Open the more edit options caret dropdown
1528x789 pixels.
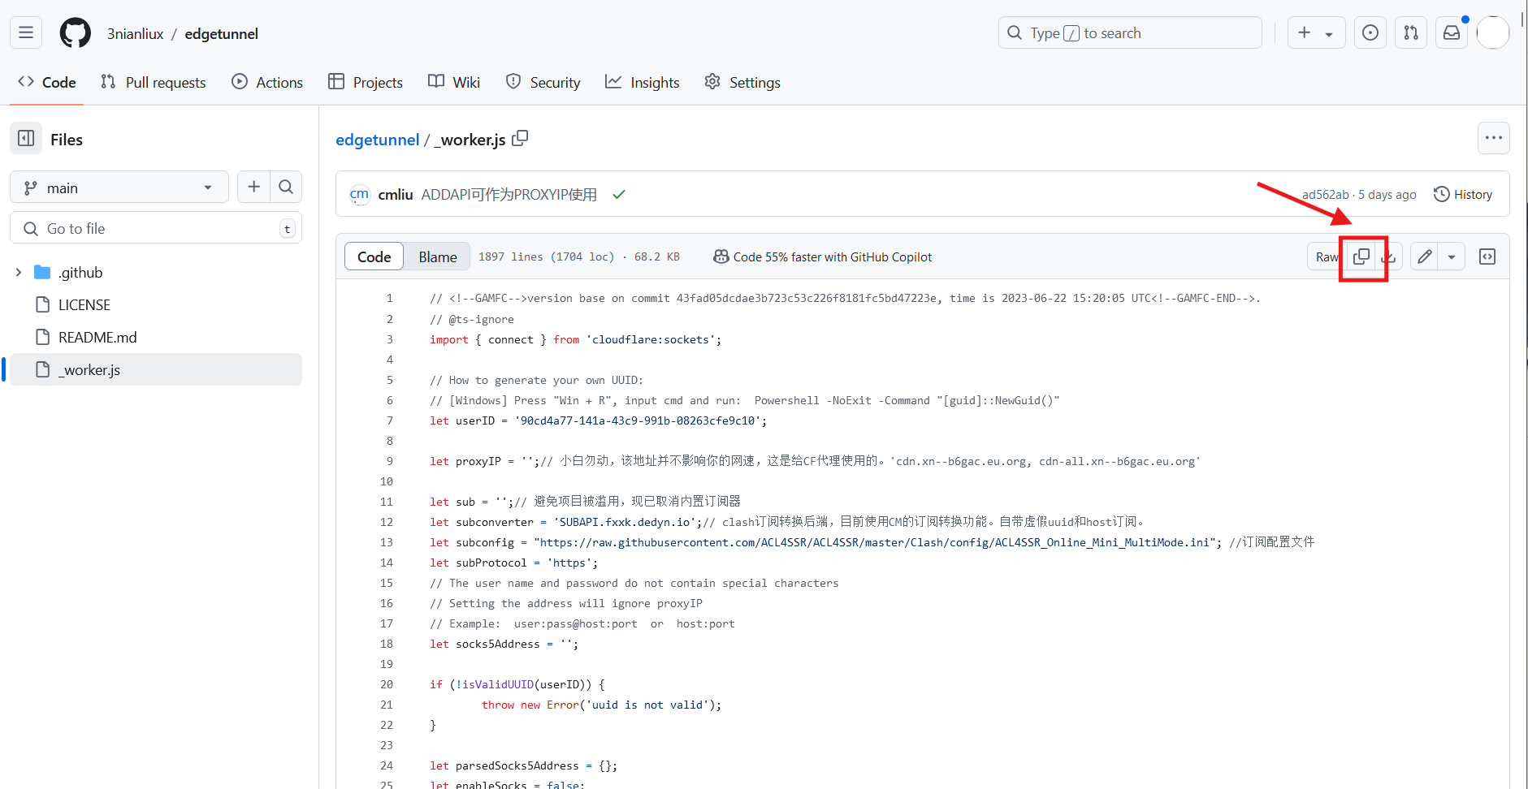coord(1452,257)
